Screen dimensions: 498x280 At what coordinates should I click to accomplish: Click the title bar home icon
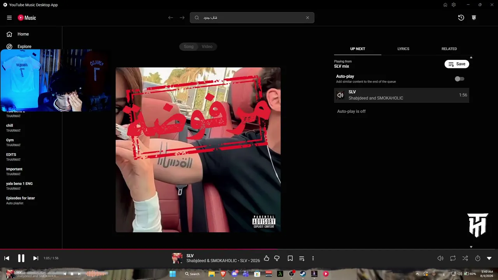[445, 5]
